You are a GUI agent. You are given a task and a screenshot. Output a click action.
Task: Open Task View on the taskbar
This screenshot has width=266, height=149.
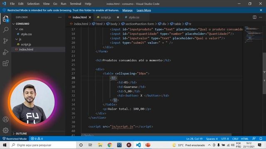[90, 145]
